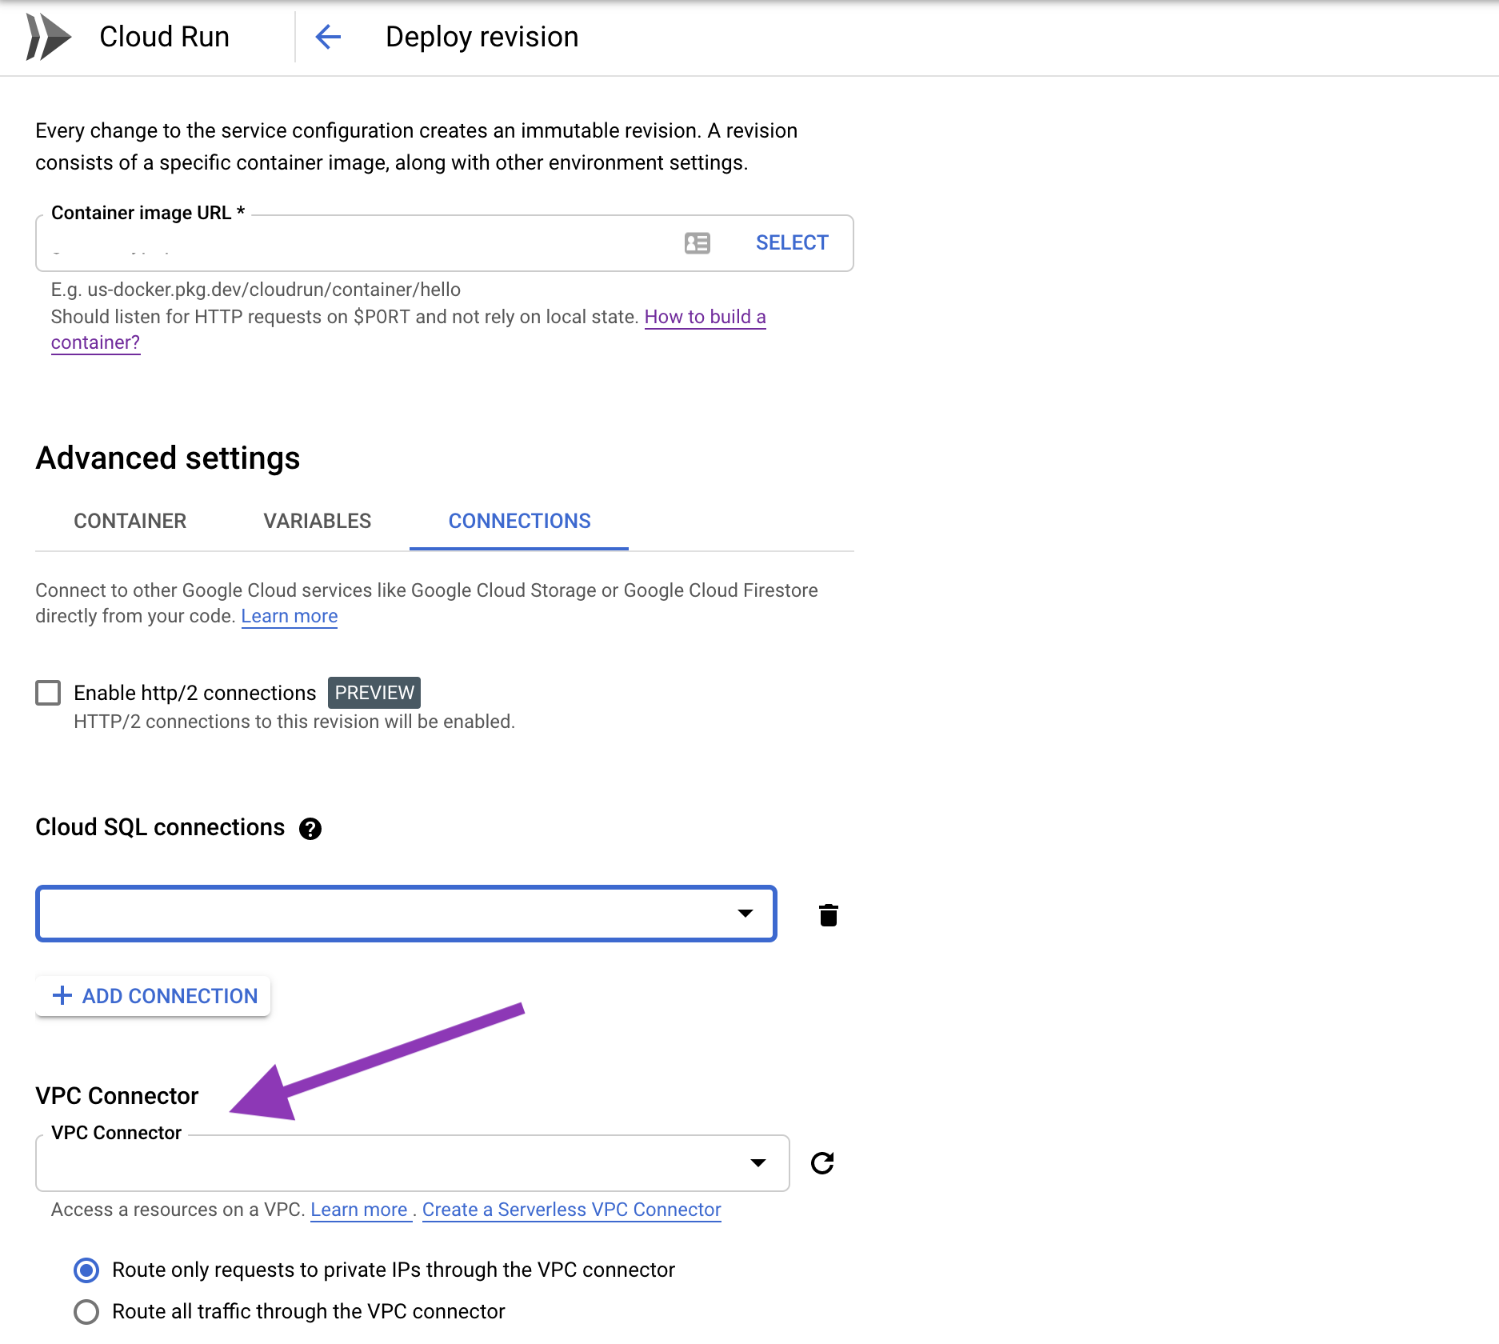This screenshot has height=1344, width=1499.
Task: Select route only private IPs option
Action: (86, 1270)
